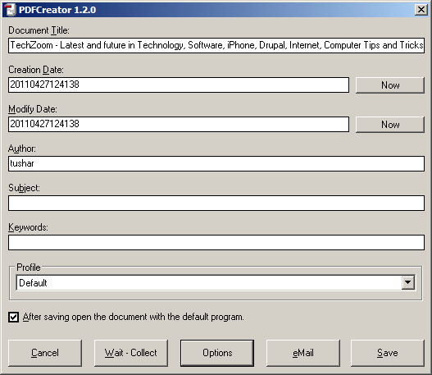The image size is (432, 375).
Task: Click the Author field containing tushar
Action: pos(216,164)
